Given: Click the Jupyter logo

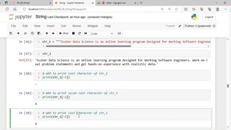Looking at the screenshot, I should coord(20,17).
